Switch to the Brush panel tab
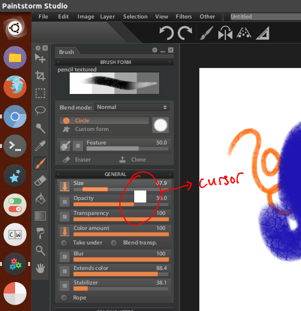 point(66,52)
